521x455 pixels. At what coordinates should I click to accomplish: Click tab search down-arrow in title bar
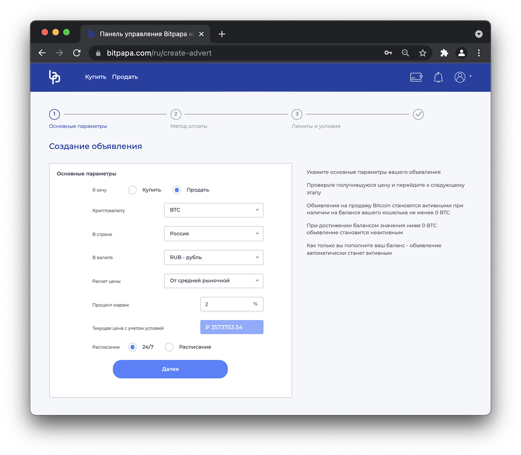coord(479,34)
